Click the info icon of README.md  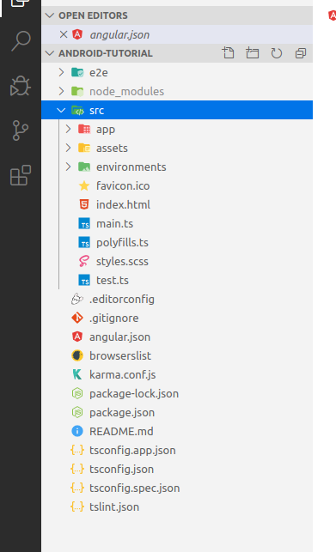click(77, 431)
